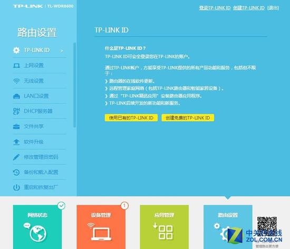Image resolution: width=290 pixels, height=249 pixels.
Task: Click the [退出] logout link
Action: click(x=273, y=8)
